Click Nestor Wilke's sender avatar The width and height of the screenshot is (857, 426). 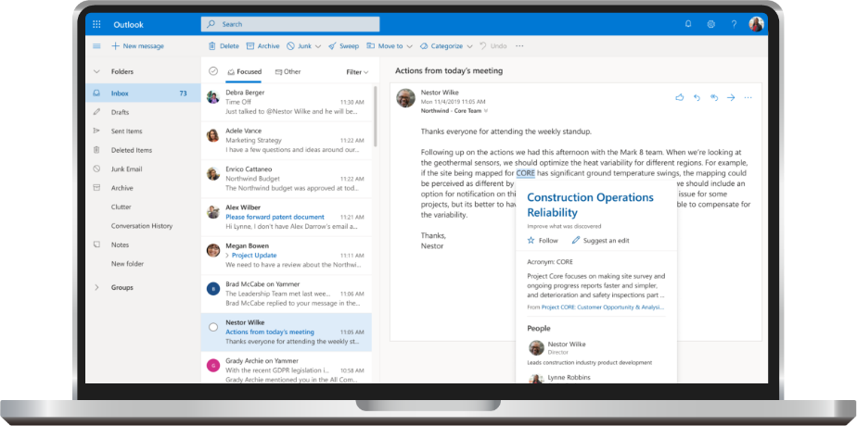tap(405, 97)
